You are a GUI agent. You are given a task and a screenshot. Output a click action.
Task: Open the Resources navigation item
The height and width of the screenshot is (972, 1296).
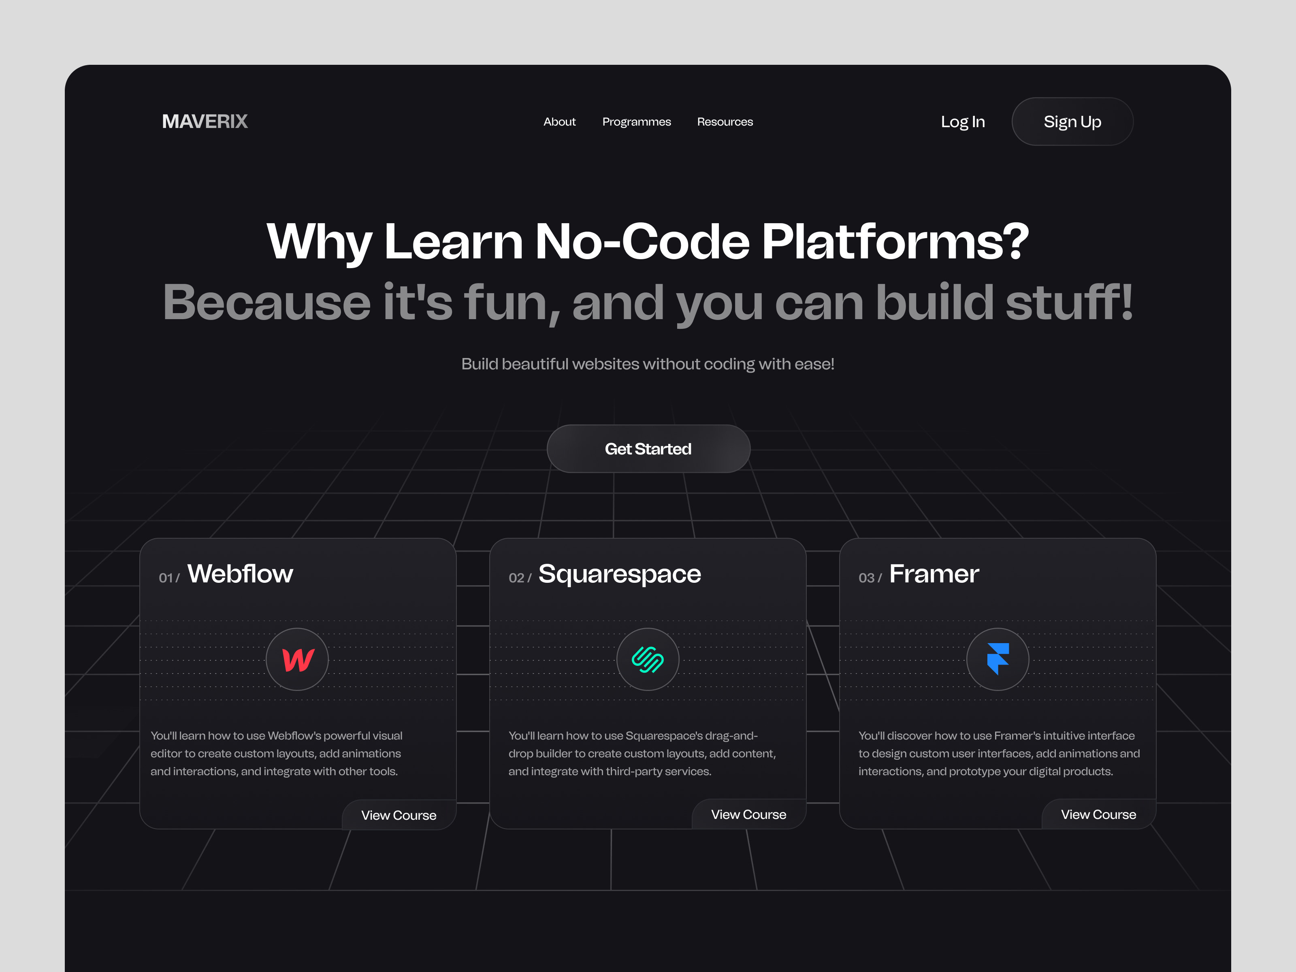click(725, 121)
